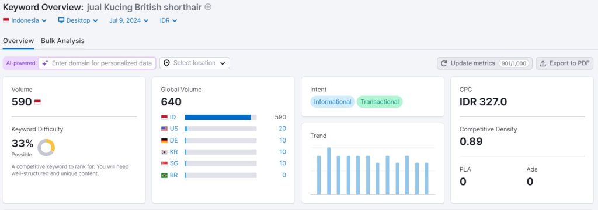Click the CPC value IDR 327.0

coord(483,102)
